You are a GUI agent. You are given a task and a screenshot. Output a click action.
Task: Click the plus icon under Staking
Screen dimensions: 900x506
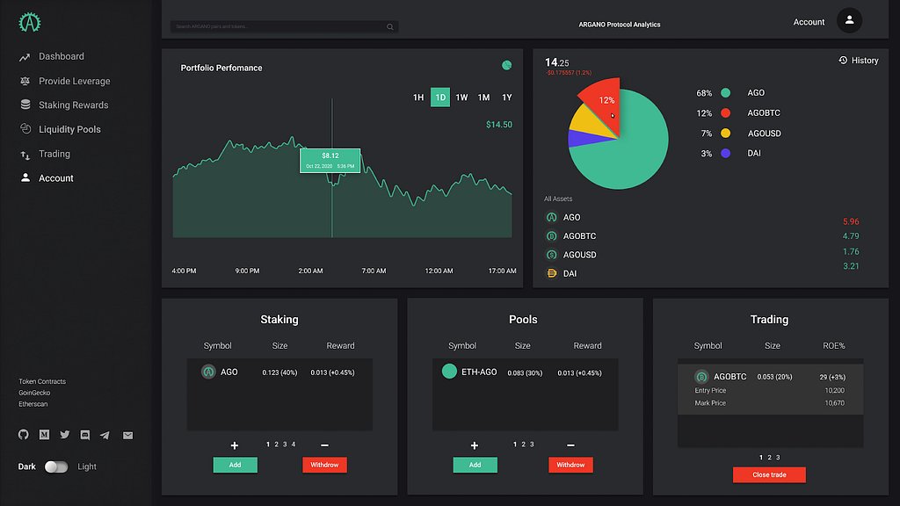(x=234, y=445)
